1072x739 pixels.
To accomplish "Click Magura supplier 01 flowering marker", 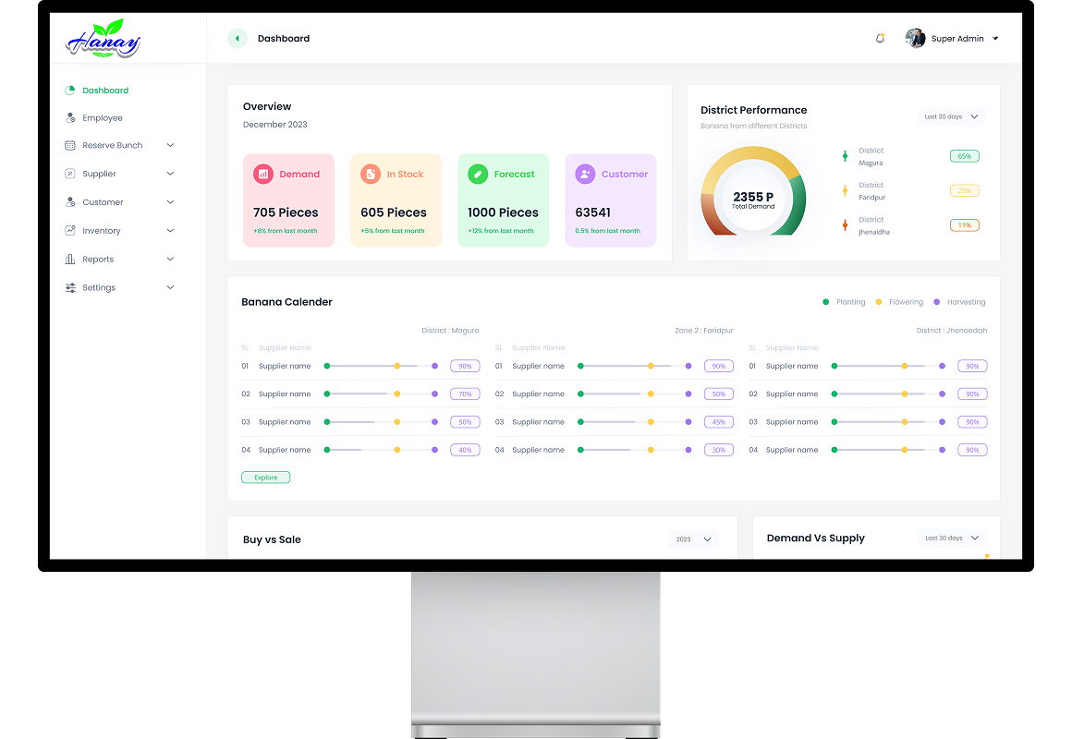I will [x=397, y=366].
